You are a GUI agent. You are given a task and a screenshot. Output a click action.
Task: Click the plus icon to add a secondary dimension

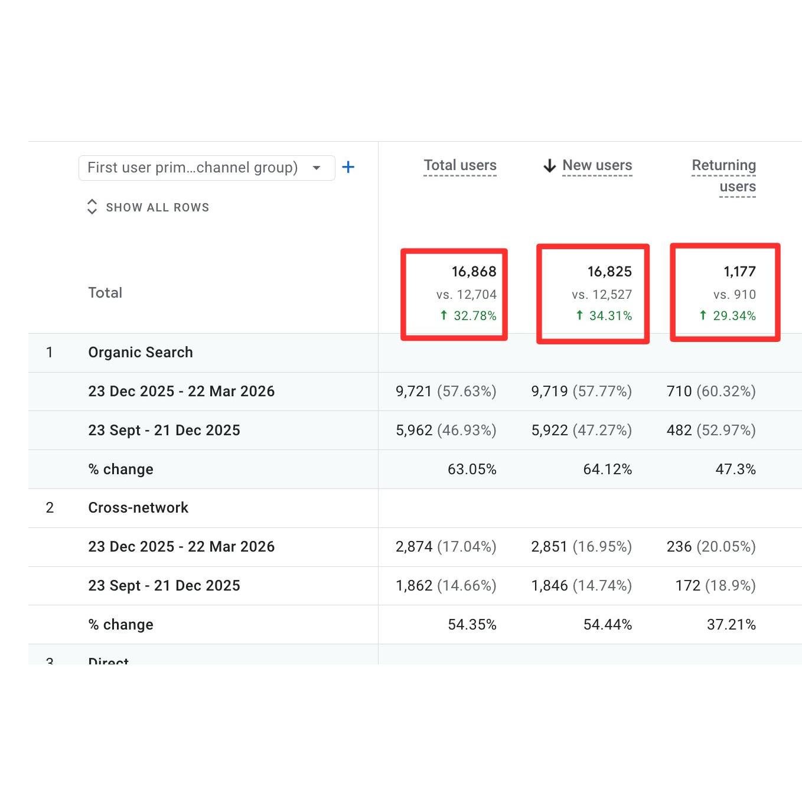point(348,167)
